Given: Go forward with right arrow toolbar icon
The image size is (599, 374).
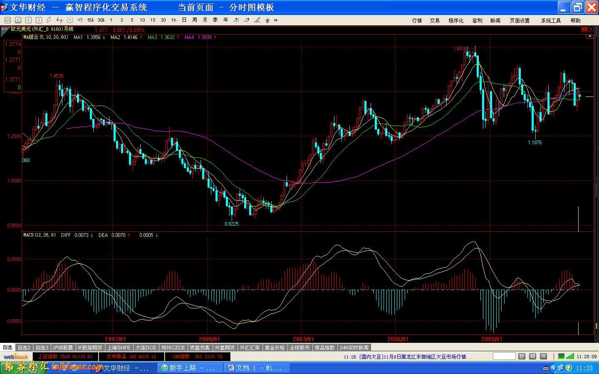Looking at the screenshot, I should coord(39,20).
